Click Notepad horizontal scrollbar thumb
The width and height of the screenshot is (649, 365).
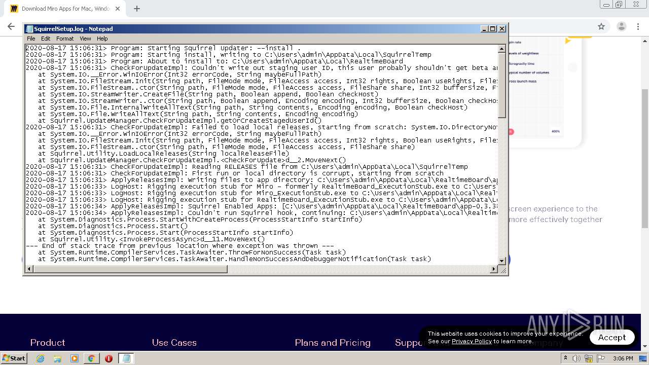pos(130,269)
